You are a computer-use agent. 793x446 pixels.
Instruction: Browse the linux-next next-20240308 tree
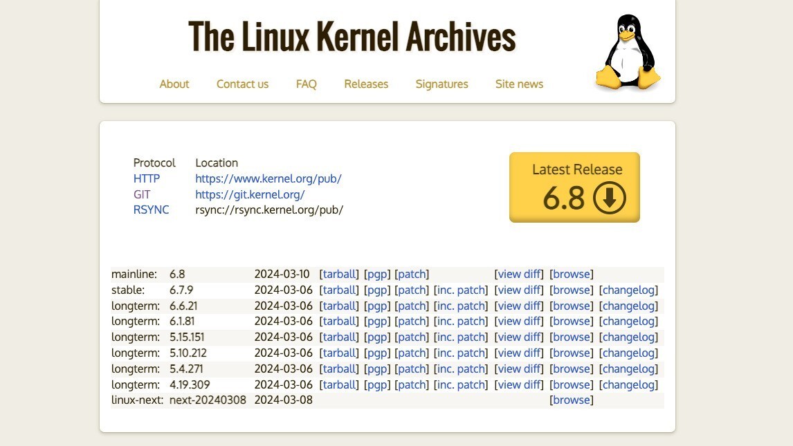[x=571, y=400]
